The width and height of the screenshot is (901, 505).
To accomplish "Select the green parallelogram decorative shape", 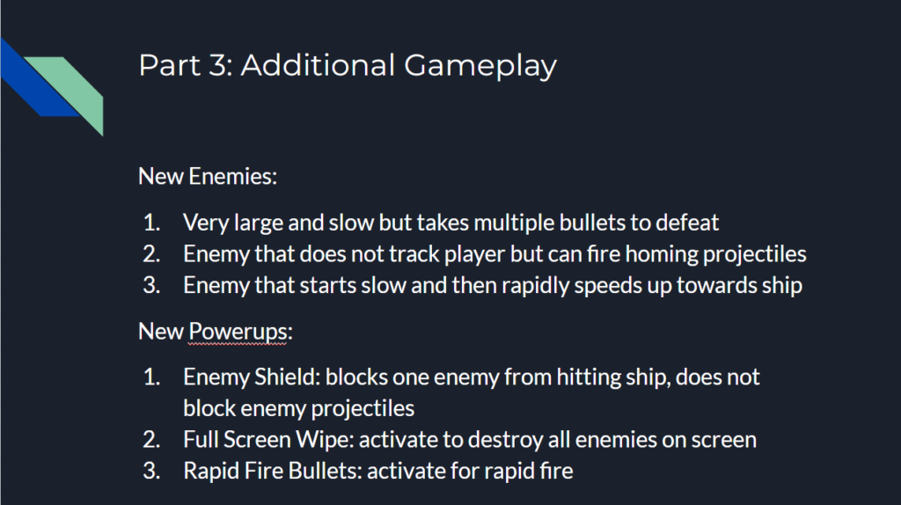I will 77,90.
